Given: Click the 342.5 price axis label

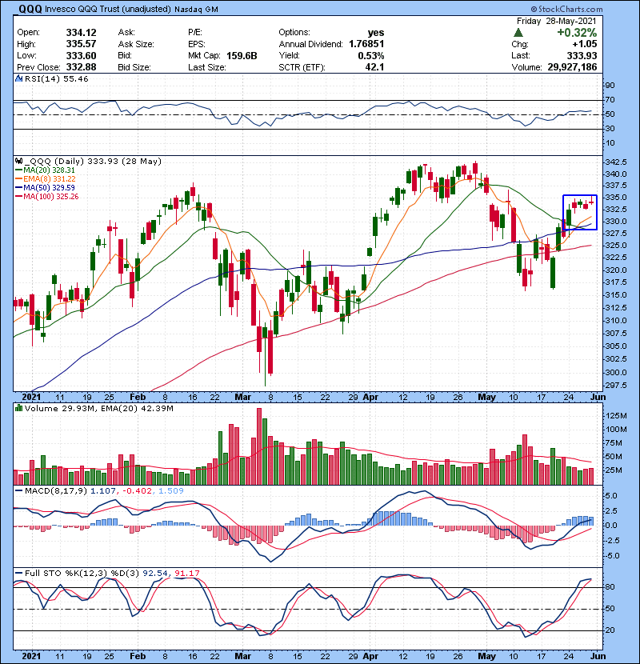Looking at the screenshot, I should [616, 162].
